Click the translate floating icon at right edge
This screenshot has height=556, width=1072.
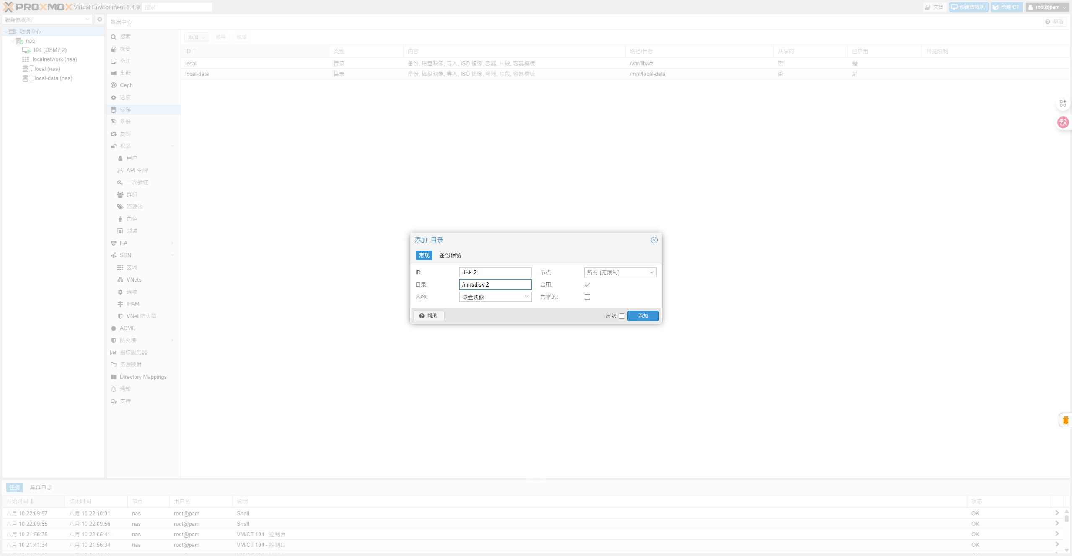(x=1063, y=122)
